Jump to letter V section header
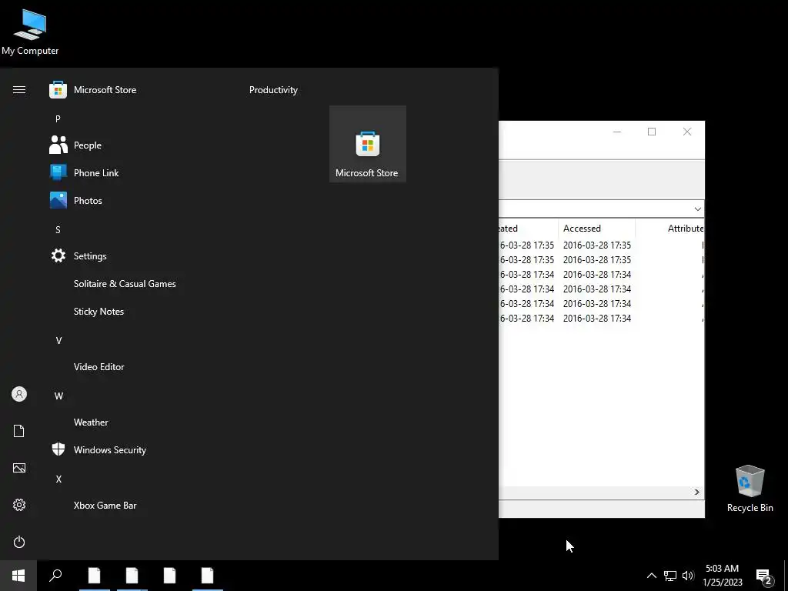The image size is (788, 591). point(58,341)
